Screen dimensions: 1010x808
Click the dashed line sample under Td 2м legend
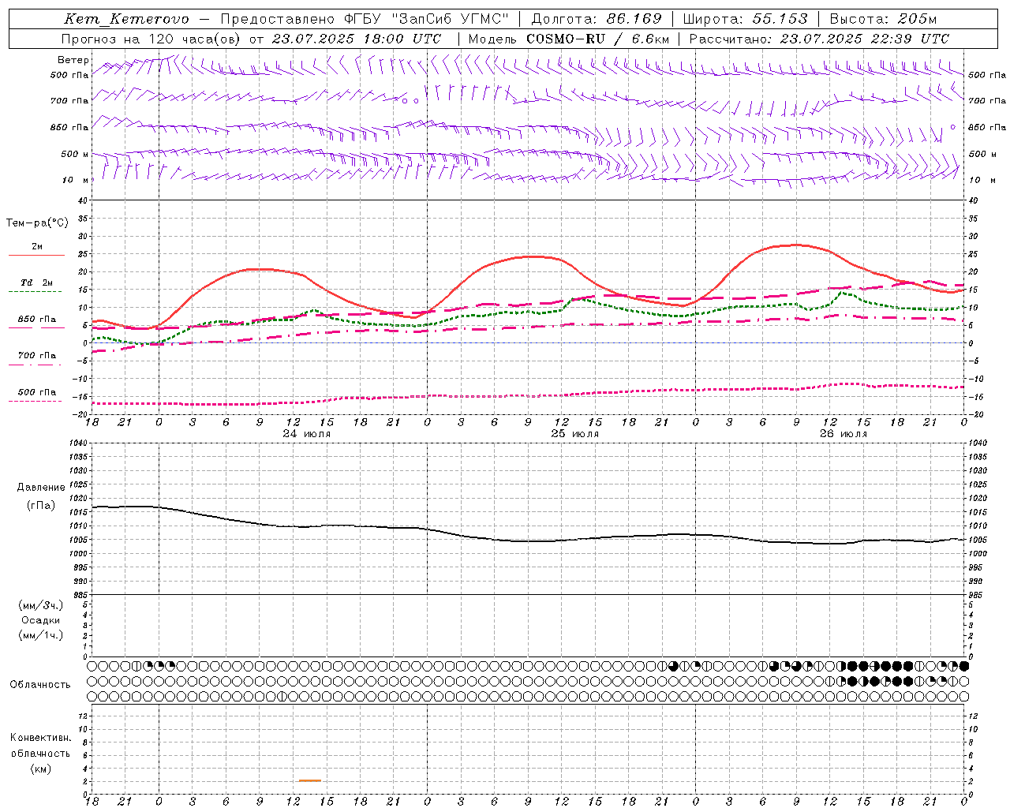tap(36, 292)
